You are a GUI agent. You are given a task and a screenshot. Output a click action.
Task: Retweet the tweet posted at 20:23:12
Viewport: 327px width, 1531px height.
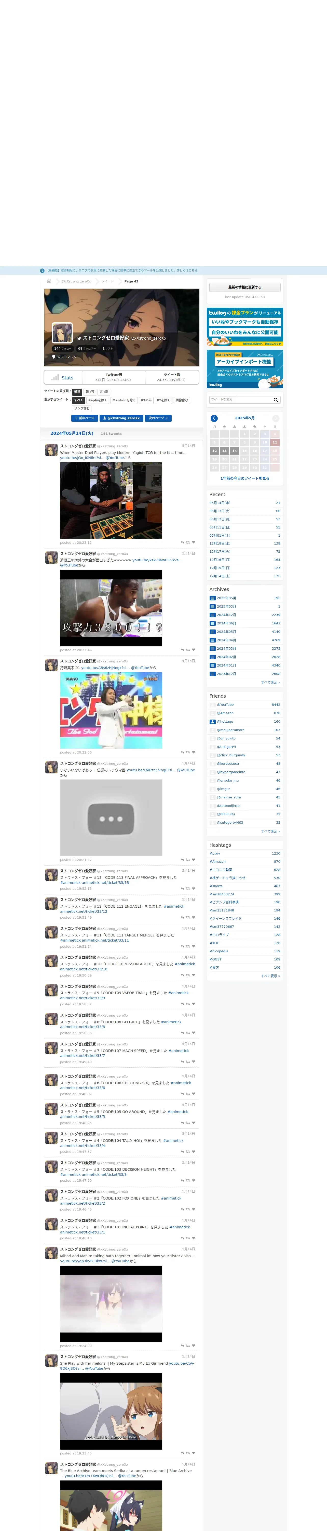(x=188, y=542)
